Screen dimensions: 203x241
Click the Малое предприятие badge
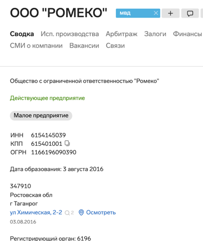tap(41, 115)
